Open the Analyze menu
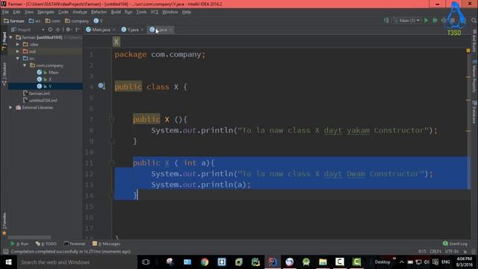This screenshot has height=269, width=478. click(x=80, y=12)
